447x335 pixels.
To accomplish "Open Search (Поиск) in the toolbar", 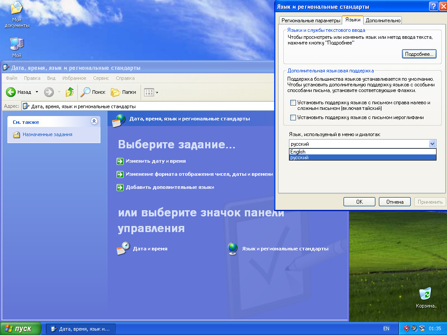I will click(x=93, y=92).
